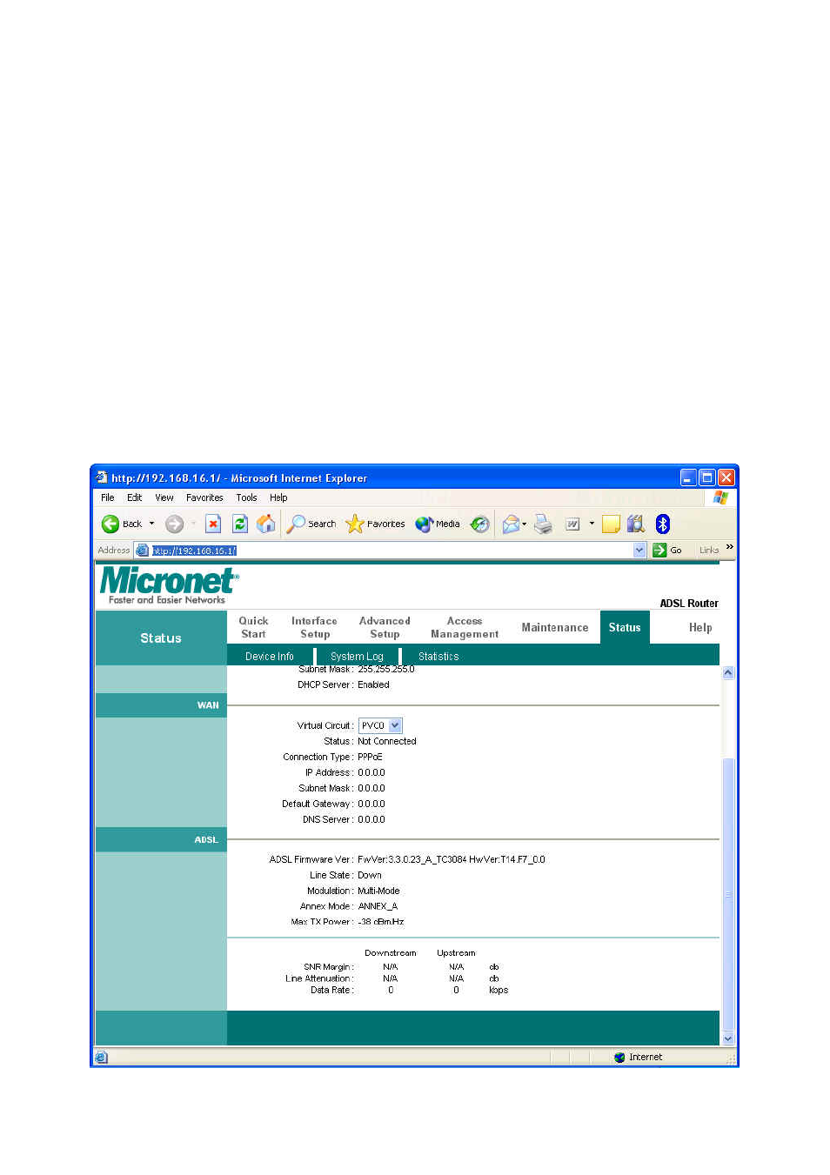This screenshot has height=1175, width=830.
Task: Click the Refresh page icon
Action: click(240, 524)
